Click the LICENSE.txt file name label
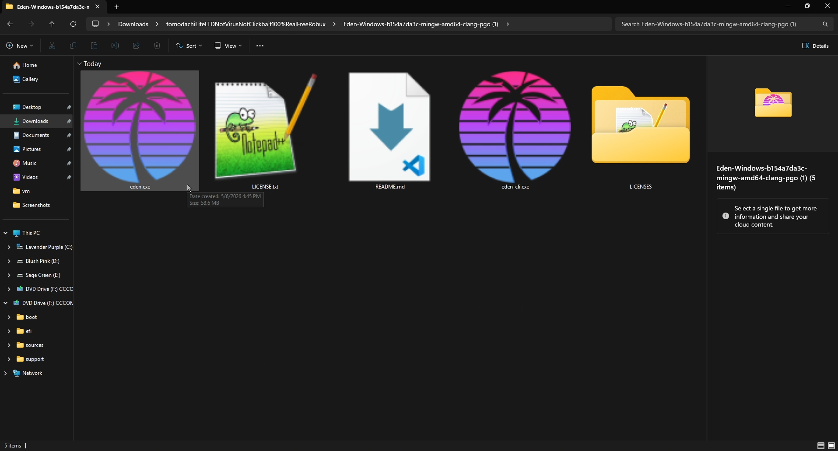 click(265, 187)
